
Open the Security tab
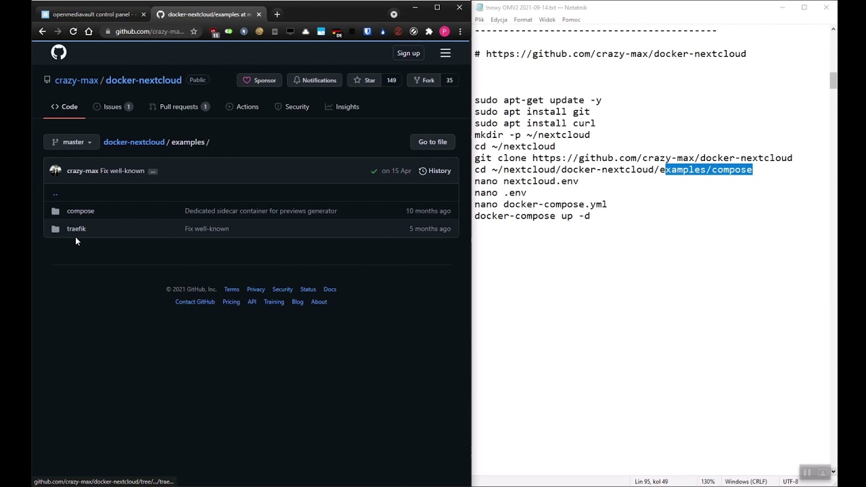pos(292,107)
